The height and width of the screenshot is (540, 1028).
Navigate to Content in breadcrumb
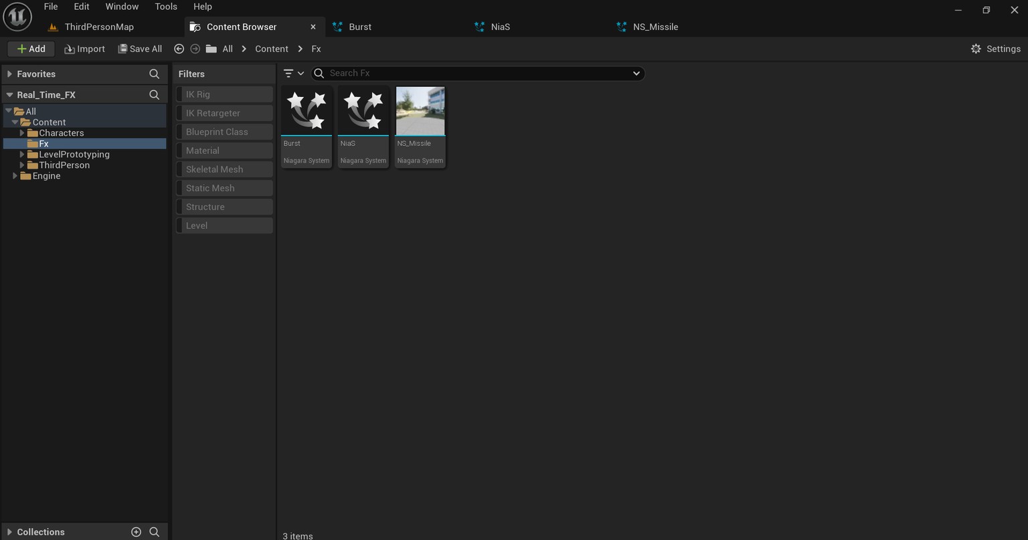pos(272,49)
